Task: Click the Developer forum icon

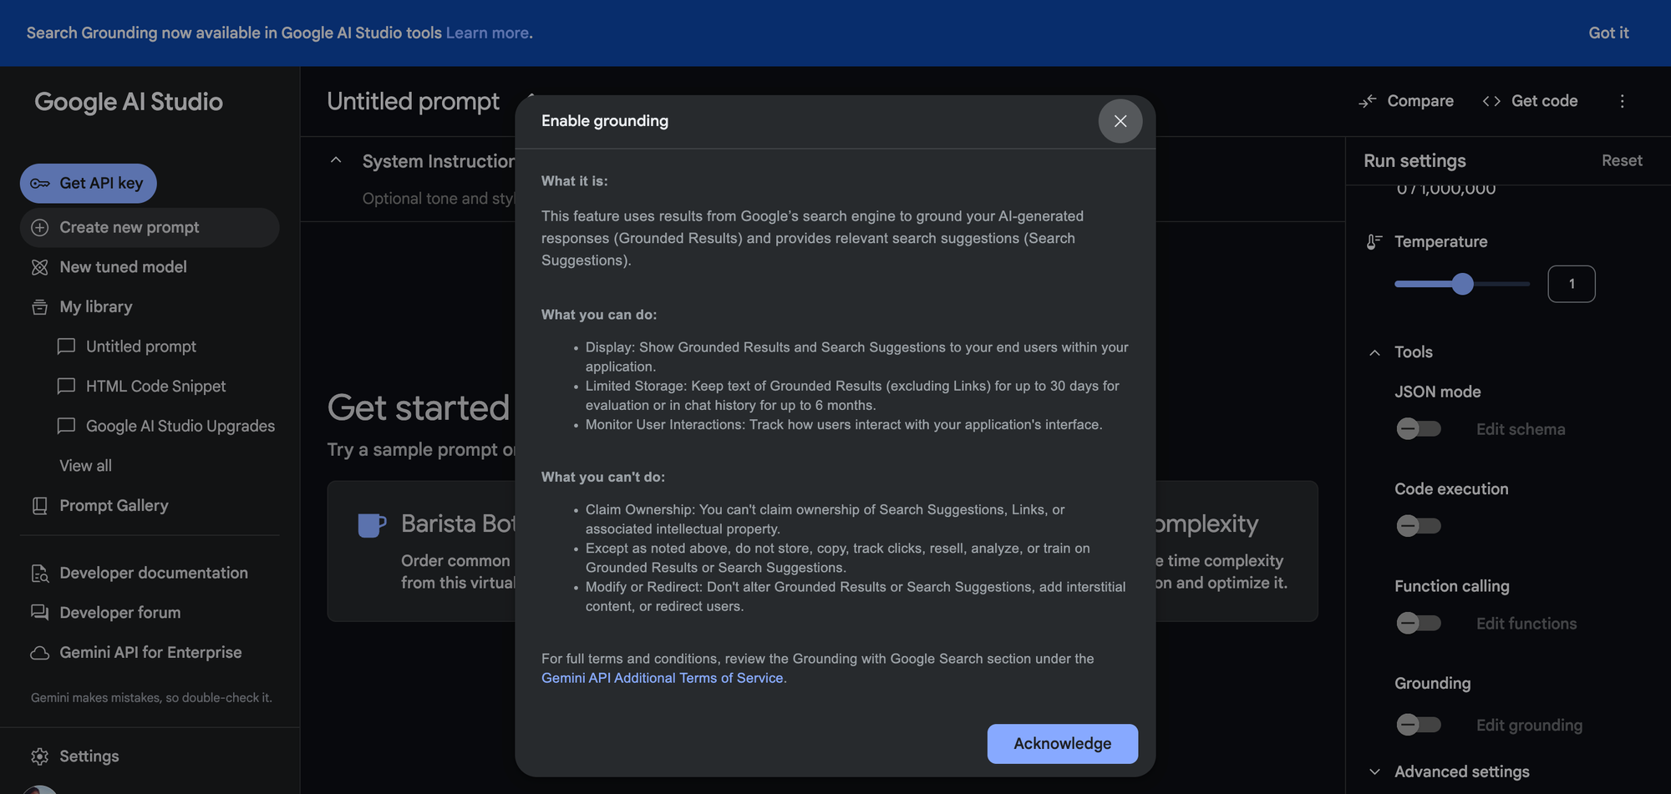Action: point(40,613)
